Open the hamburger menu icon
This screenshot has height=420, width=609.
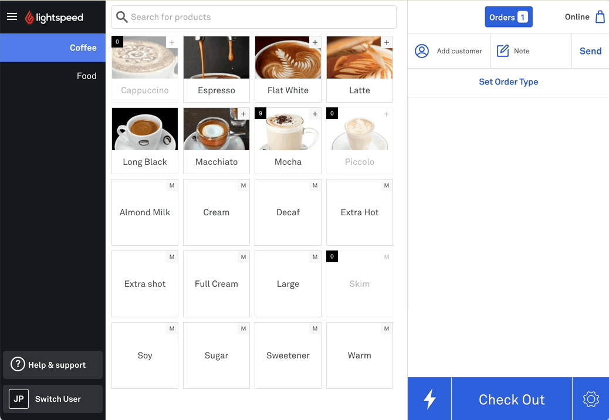12,16
